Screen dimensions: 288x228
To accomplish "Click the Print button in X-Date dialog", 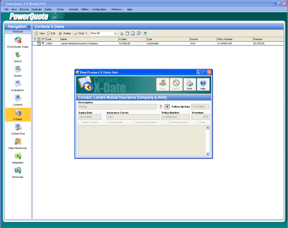I will 190,84.
